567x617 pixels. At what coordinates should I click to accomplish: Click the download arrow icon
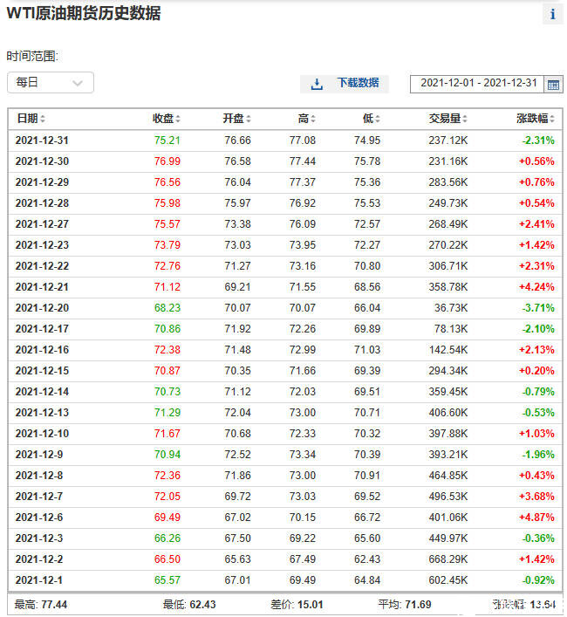click(x=317, y=84)
